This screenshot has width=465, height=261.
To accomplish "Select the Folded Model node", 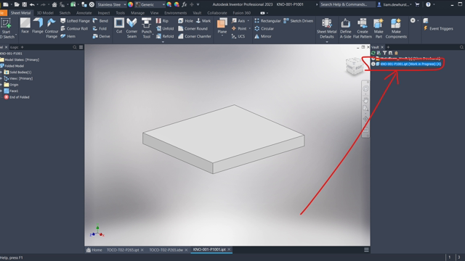I will [12, 66].
